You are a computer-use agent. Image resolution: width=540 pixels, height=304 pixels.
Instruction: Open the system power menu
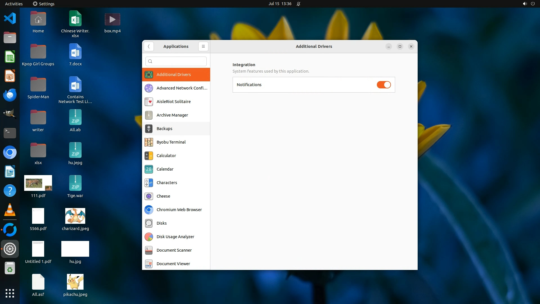pyautogui.click(x=533, y=4)
